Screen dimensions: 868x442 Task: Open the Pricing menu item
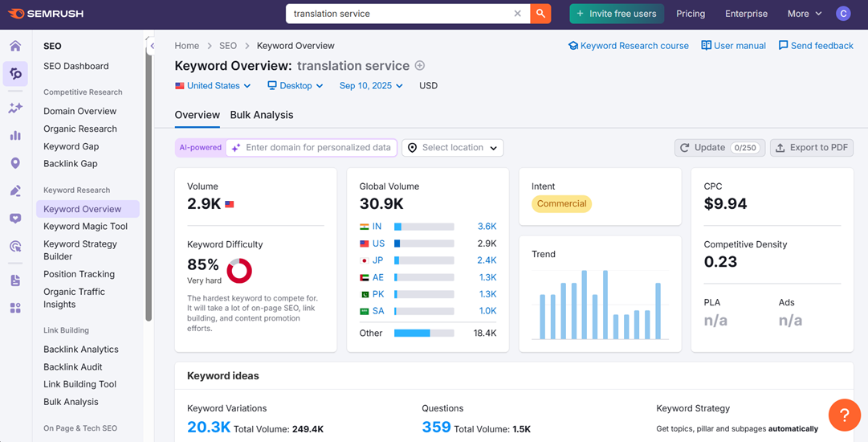click(691, 14)
